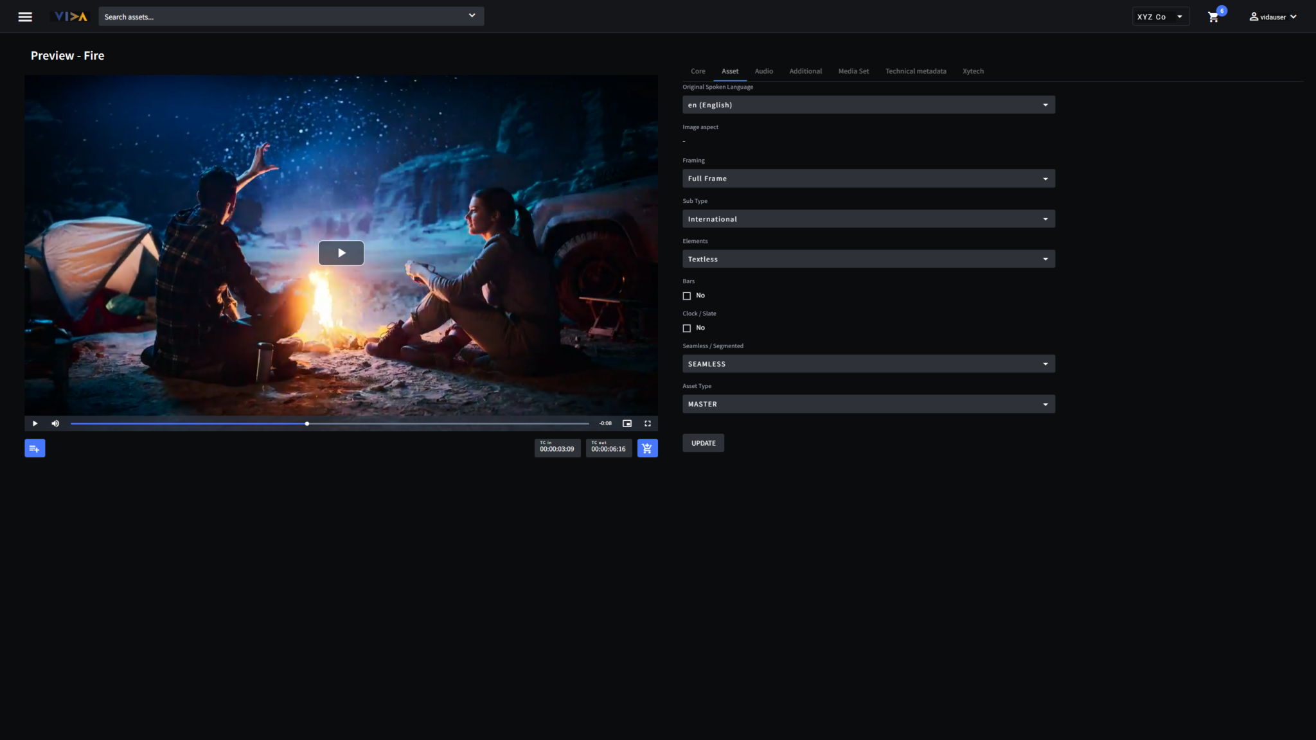
Task: Click the Search assets input field
Action: point(283,17)
